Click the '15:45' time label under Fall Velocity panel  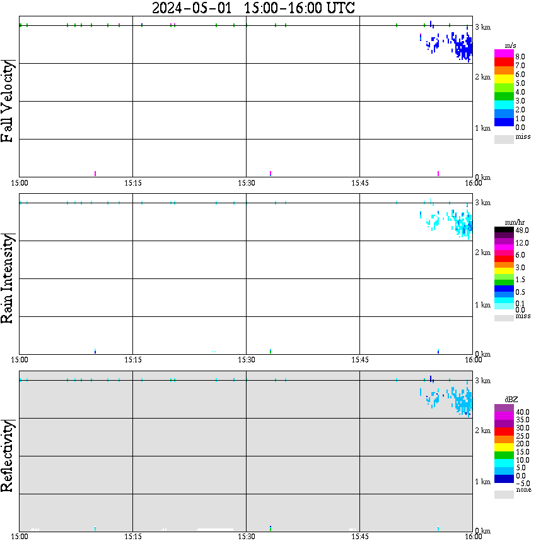[x=360, y=183]
